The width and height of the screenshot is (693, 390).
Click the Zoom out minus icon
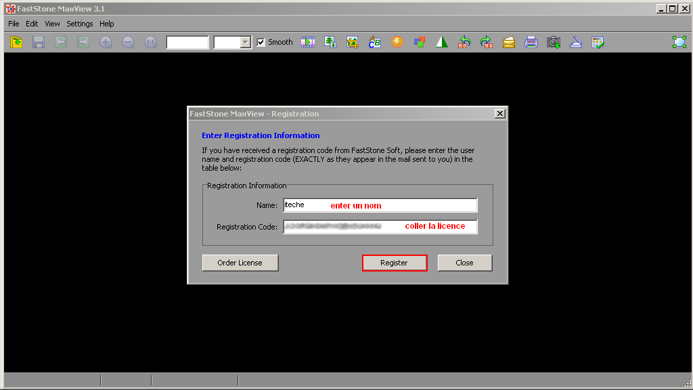(x=128, y=42)
